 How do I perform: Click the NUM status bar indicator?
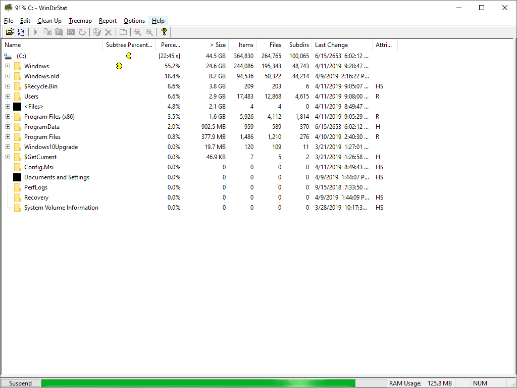[x=480, y=383]
